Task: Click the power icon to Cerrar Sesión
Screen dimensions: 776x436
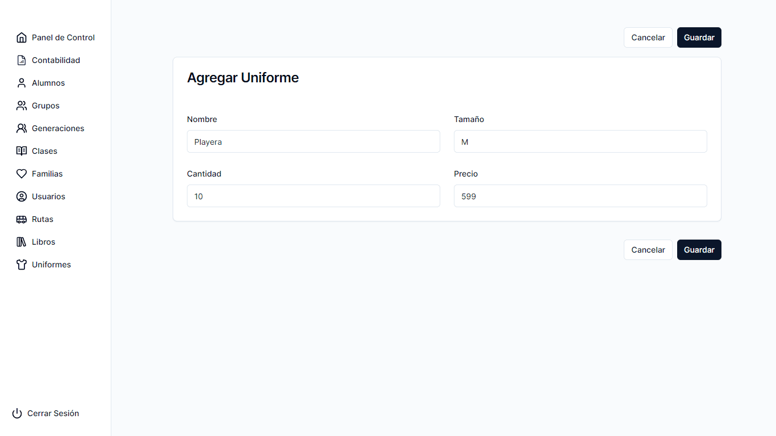Action: pyautogui.click(x=17, y=413)
